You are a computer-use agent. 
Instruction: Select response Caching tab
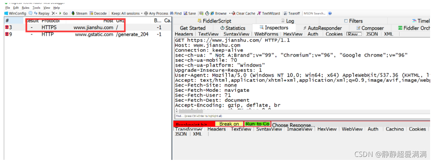pyautogui.click(x=395, y=129)
